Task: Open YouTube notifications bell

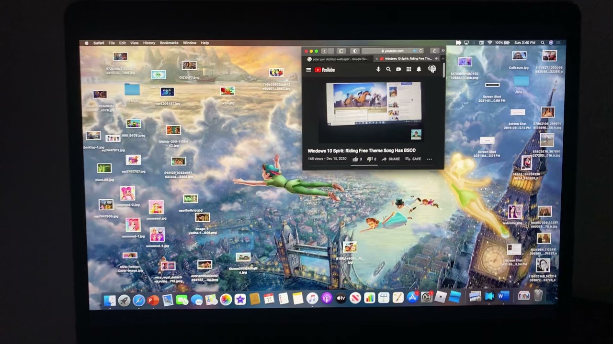Action: click(419, 69)
